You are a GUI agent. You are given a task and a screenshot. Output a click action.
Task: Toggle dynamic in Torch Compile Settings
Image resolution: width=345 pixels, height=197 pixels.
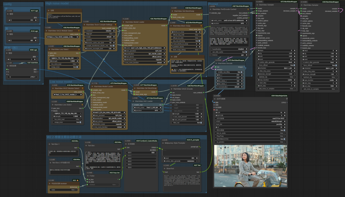[100, 40]
